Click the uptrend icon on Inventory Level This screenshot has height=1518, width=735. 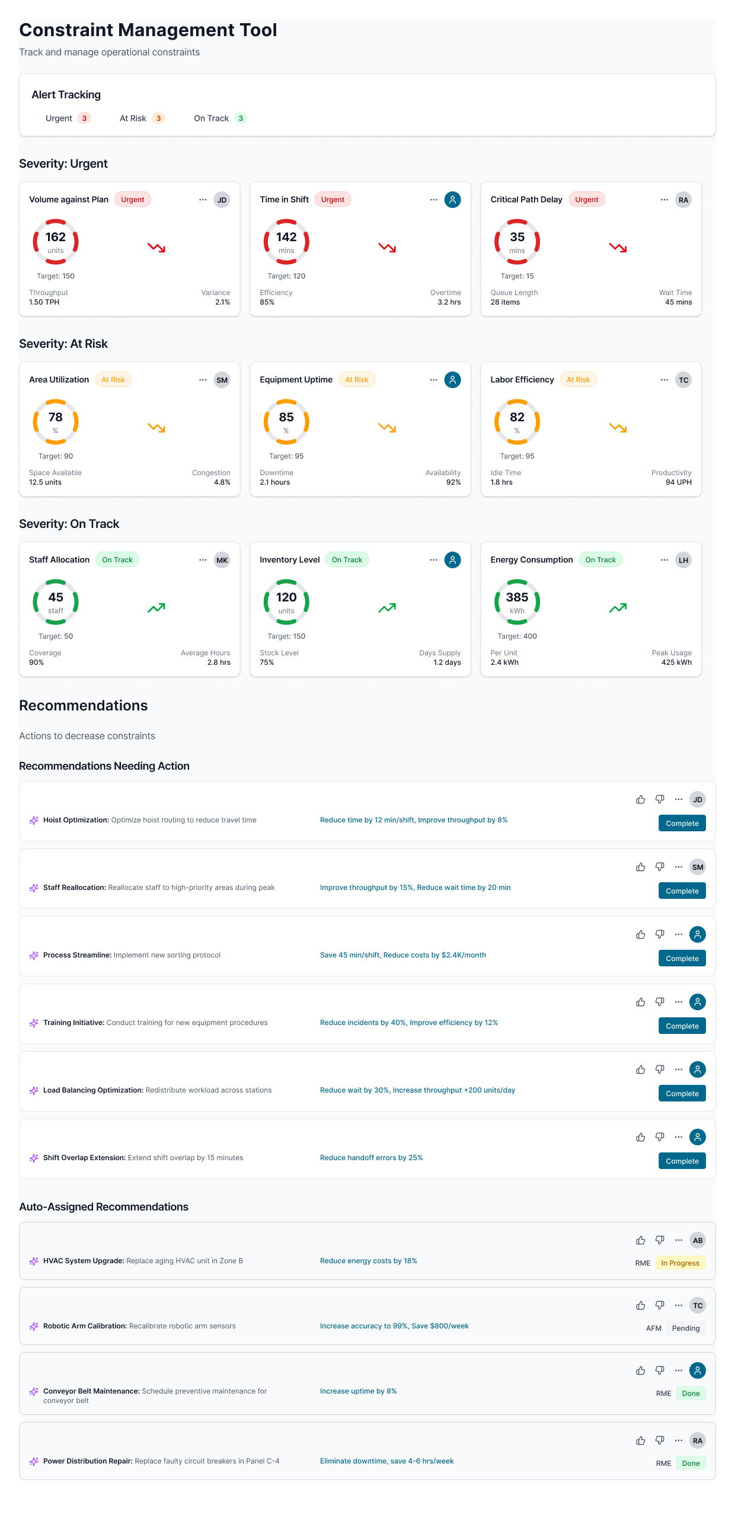pos(387,607)
